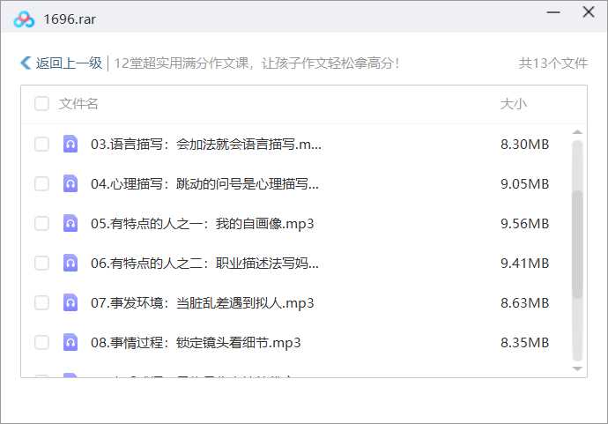This screenshot has height=424, width=608.
Task: Click audio icon for 06.有特点的人之二 file
Action: [x=70, y=264]
